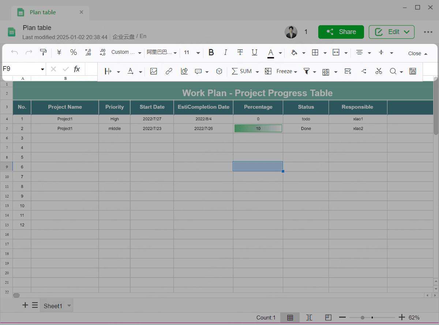
Task: Toggle underline text formatting
Action: 255,52
